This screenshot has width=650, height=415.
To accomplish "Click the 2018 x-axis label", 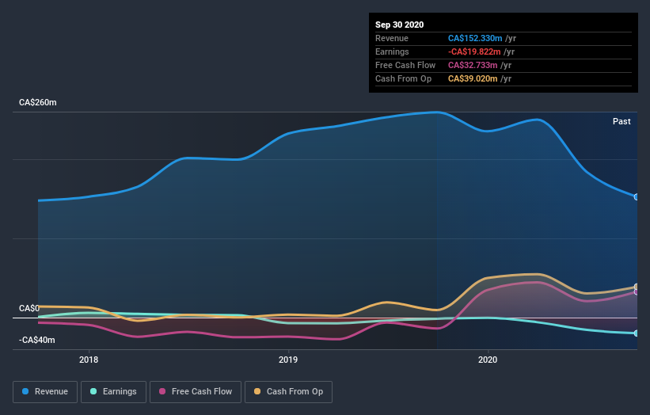I will pyautogui.click(x=89, y=360).
